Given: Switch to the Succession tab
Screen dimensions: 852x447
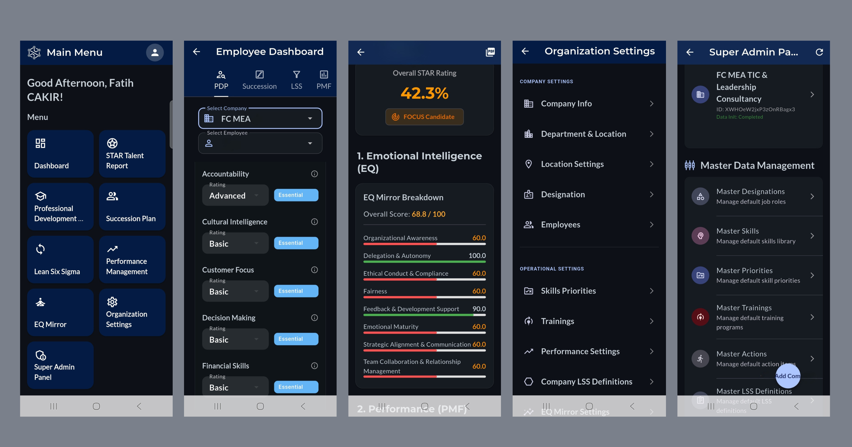Looking at the screenshot, I should (x=259, y=80).
